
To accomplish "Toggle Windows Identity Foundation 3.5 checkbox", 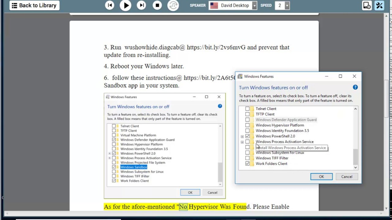I will coord(247,131).
